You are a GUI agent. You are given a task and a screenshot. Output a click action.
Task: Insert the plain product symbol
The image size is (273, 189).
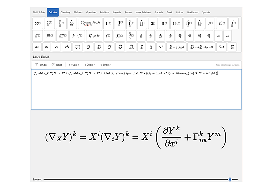click(x=109, y=23)
